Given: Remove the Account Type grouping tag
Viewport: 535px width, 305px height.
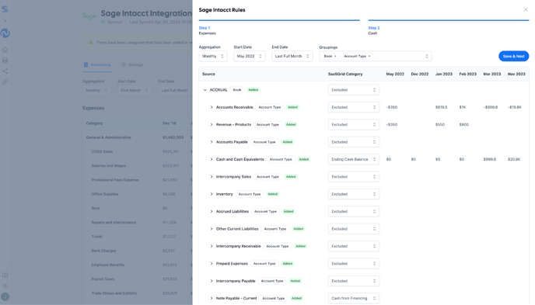Looking at the screenshot, I should (x=369, y=56).
